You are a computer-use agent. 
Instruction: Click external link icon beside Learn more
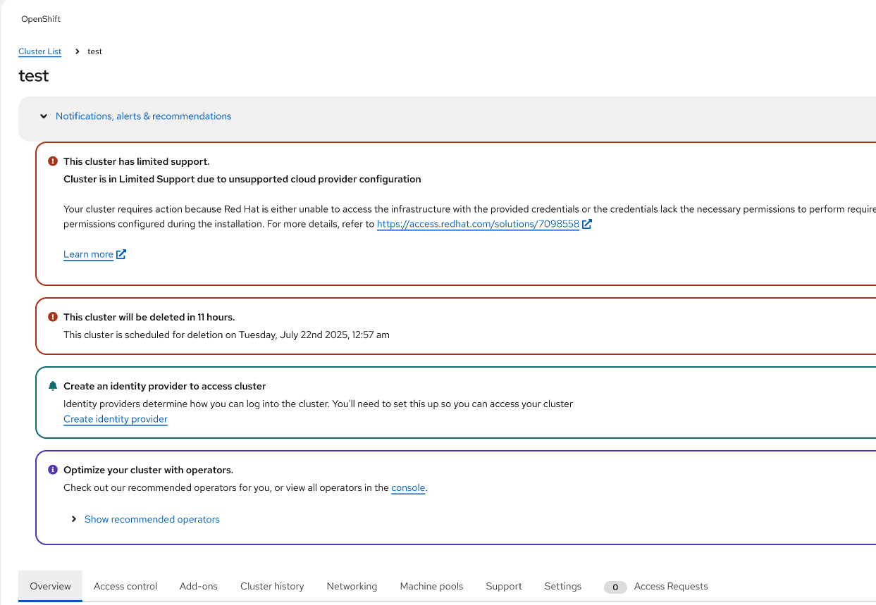[121, 254]
